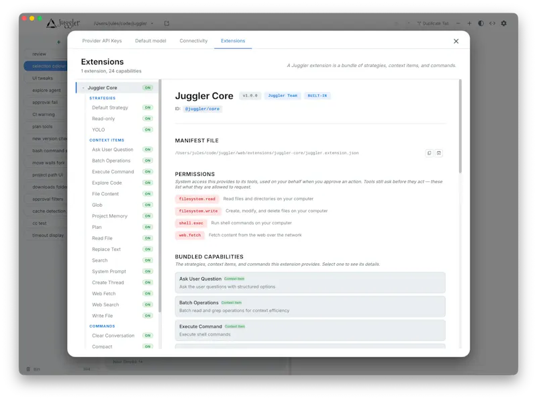Click the code brackets icon in toolbar
The width and height of the screenshot is (537, 400).
[492, 23]
